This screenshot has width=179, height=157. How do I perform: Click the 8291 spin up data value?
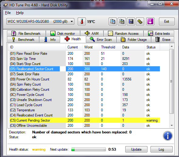tap(126, 58)
